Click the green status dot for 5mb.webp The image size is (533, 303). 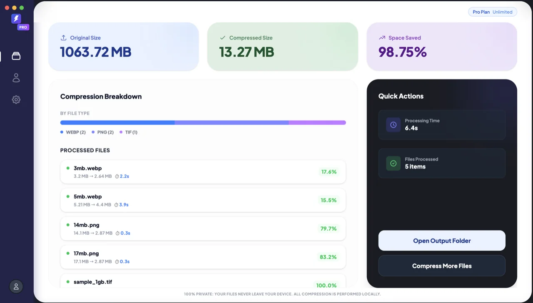coord(68,196)
